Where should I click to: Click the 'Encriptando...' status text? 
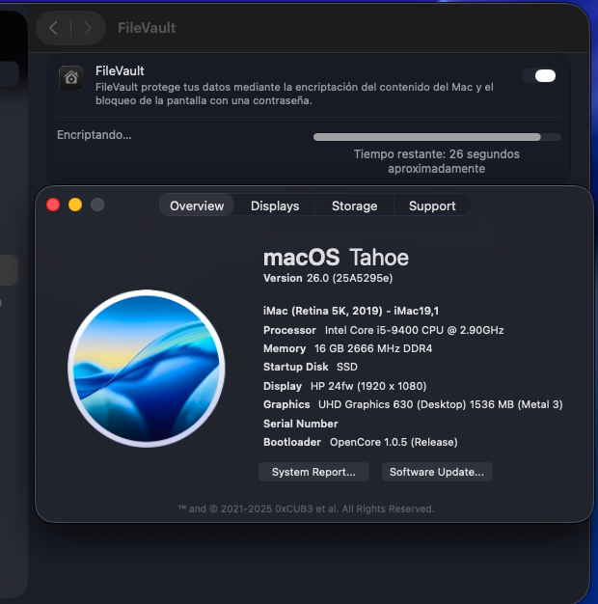click(x=95, y=135)
